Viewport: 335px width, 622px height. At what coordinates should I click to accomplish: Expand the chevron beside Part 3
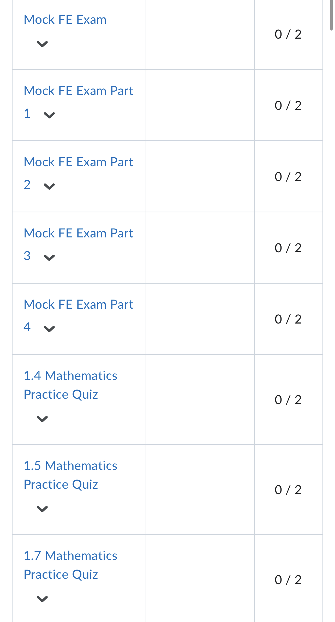49,258
